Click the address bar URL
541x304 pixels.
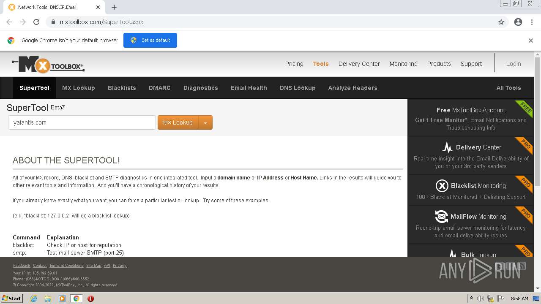coord(101,22)
